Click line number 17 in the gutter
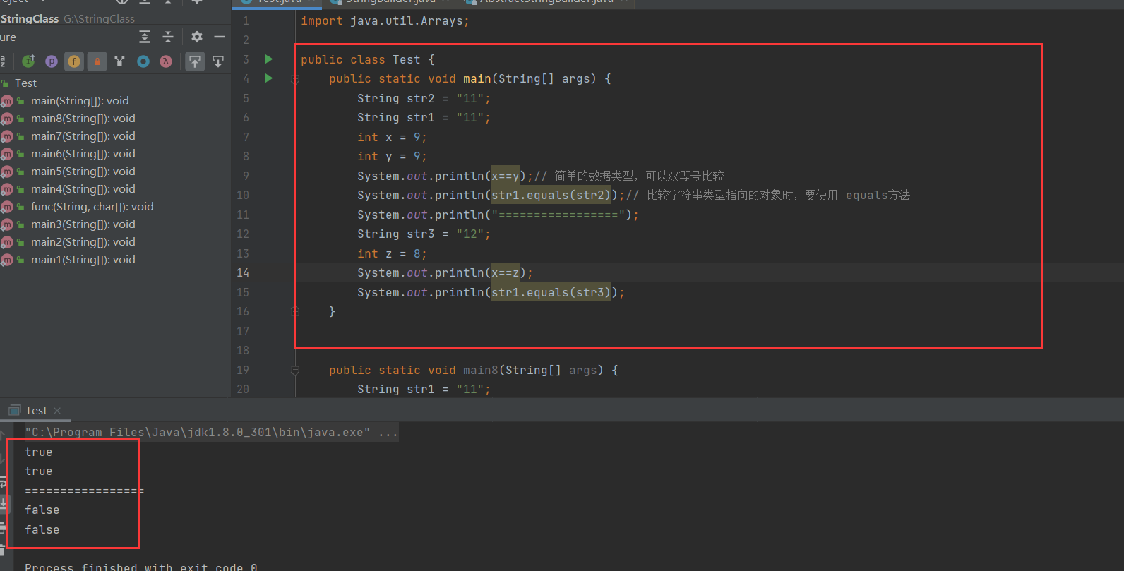 [x=243, y=331]
